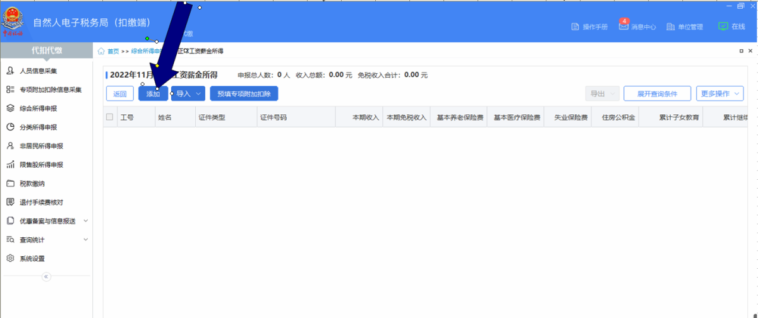This screenshot has height=318, width=758.
Task: Collapse the left sidebar with double-arrow
Action: (x=46, y=277)
